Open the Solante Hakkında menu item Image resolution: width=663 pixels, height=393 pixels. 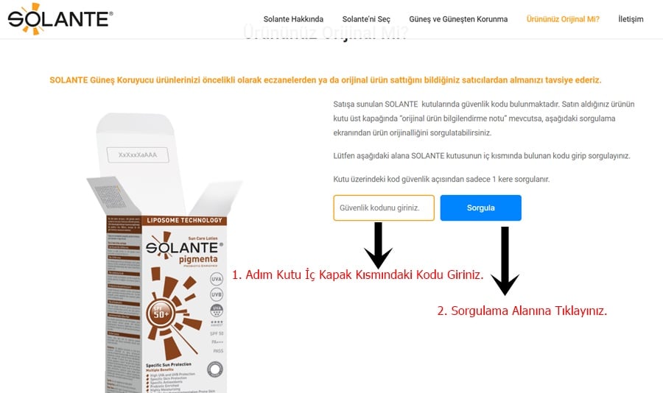pos(293,19)
